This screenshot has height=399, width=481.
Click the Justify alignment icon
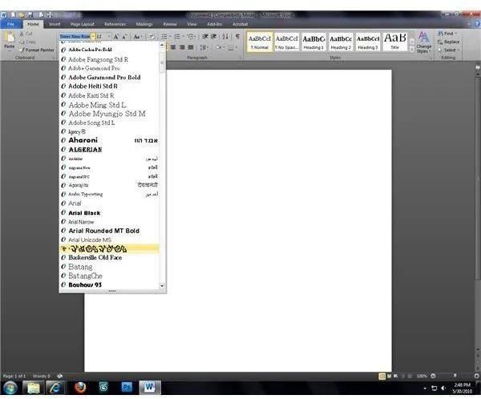click(191, 47)
